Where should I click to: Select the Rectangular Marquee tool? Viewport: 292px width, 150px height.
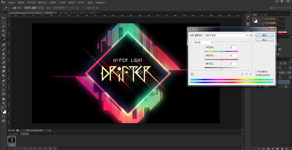tap(4, 22)
